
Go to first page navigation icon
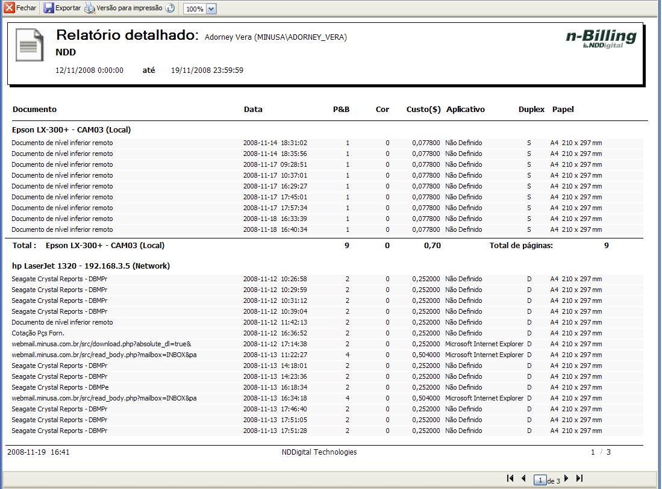(x=510, y=478)
